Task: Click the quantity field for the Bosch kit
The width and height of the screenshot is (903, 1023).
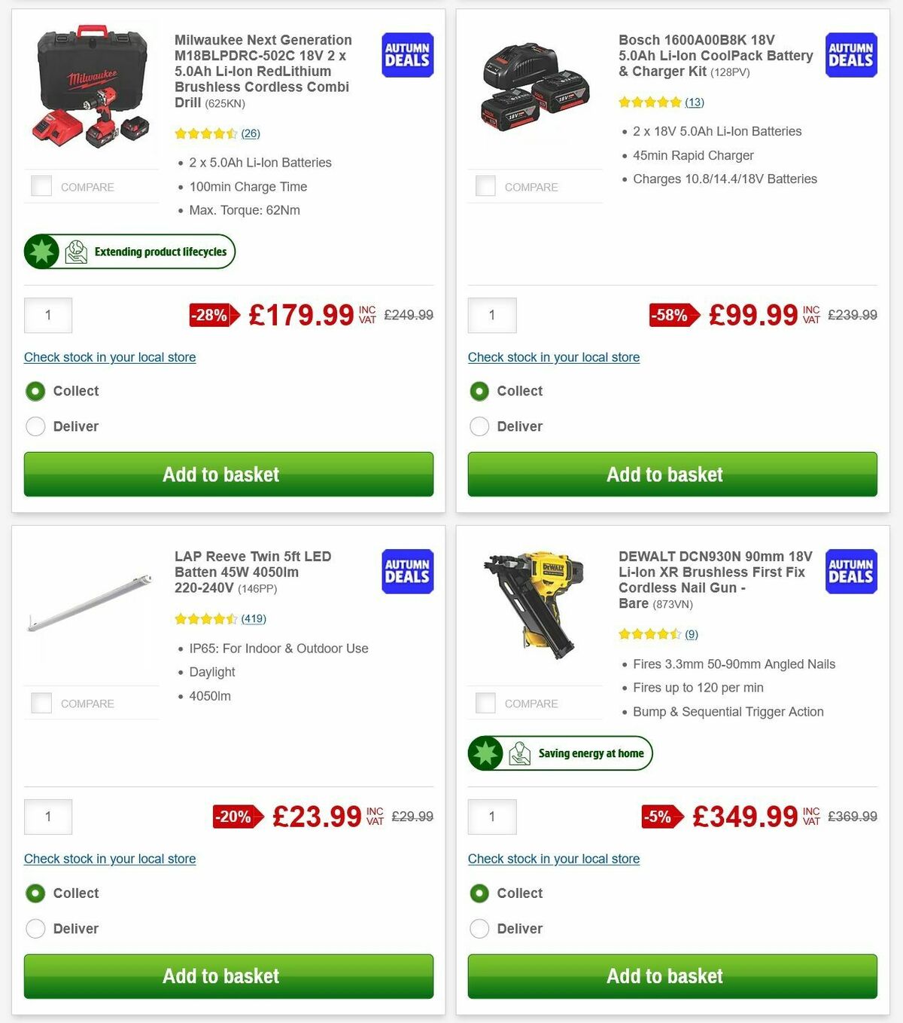Action: (492, 316)
